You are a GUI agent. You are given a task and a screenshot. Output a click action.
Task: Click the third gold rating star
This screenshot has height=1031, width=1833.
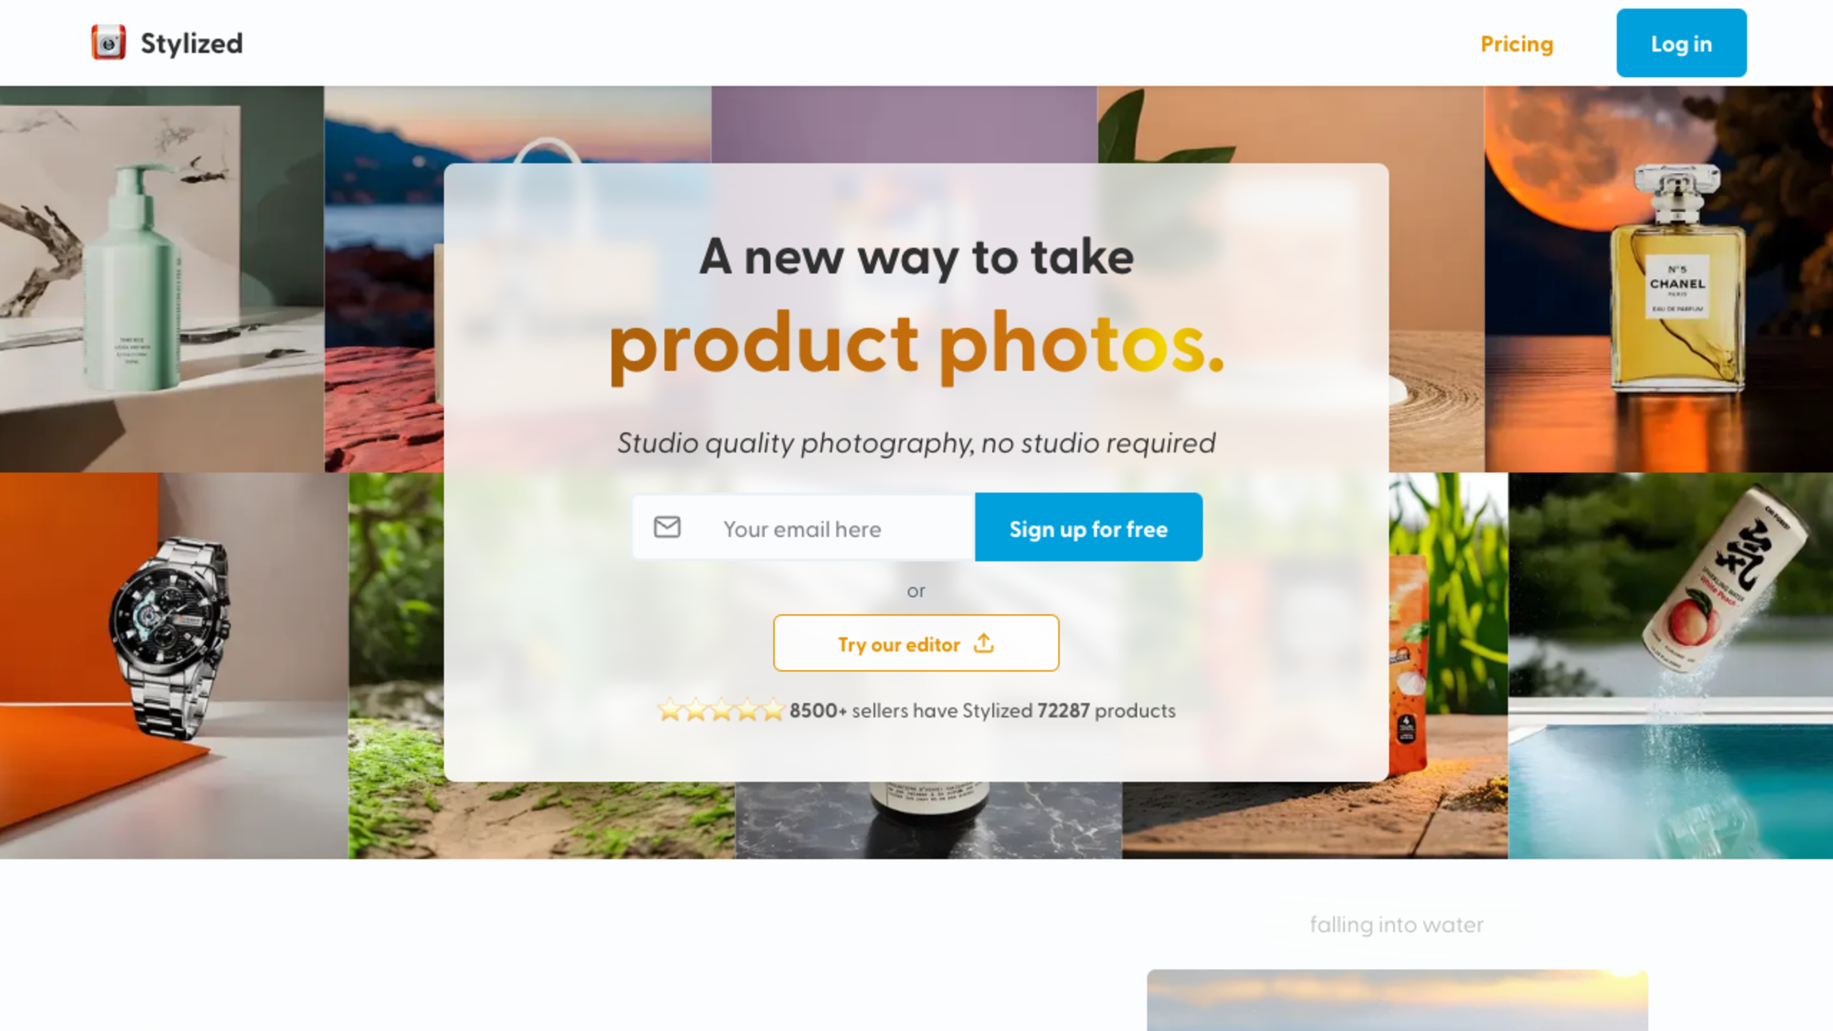click(721, 709)
